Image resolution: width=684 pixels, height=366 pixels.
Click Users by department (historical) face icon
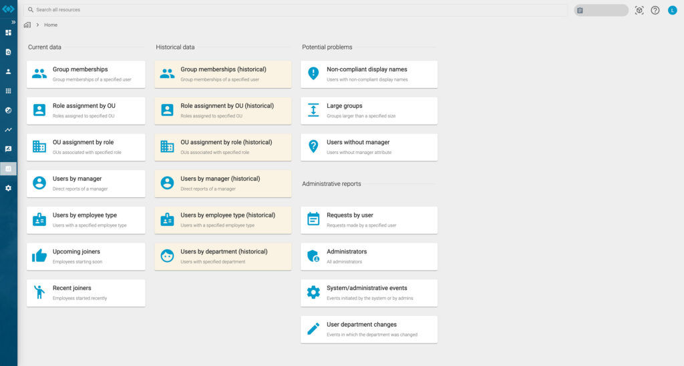167,256
